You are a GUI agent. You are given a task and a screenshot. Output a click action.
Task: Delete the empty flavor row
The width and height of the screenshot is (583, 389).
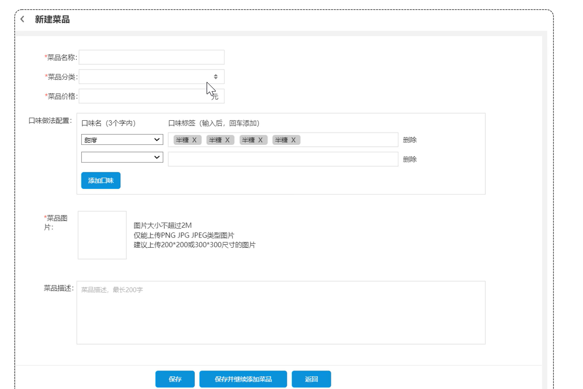tap(410, 159)
